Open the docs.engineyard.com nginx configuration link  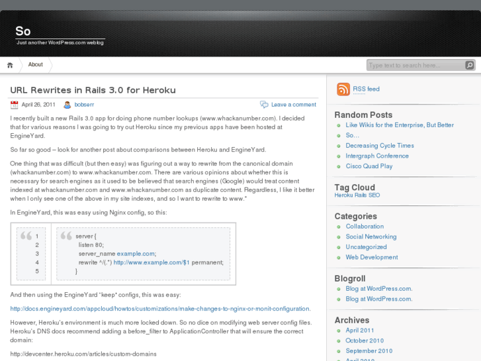click(x=160, y=309)
